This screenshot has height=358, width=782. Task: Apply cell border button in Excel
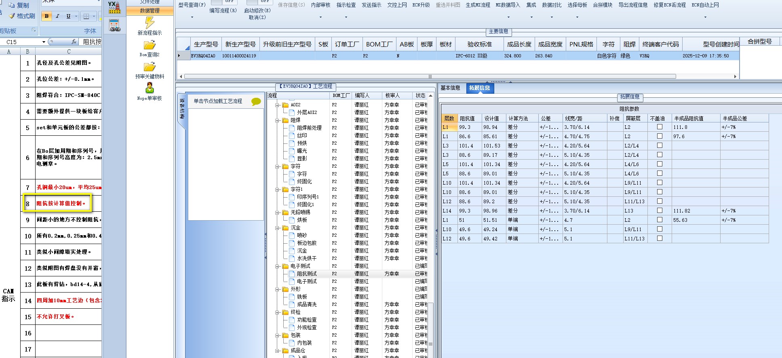(x=86, y=16)
